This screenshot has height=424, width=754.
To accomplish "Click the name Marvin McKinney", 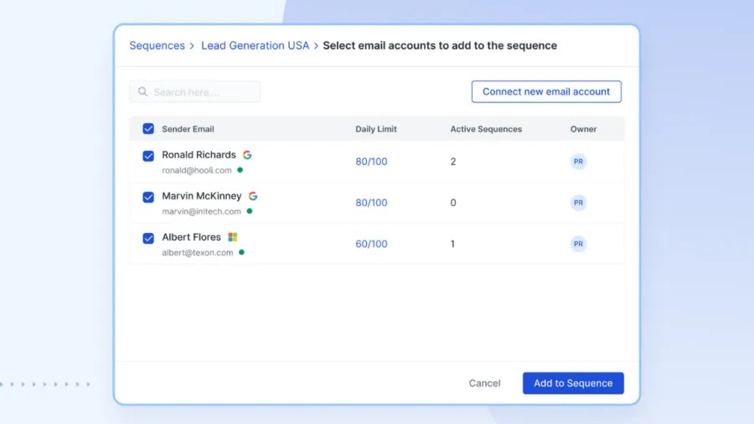I will pos(201,196).
